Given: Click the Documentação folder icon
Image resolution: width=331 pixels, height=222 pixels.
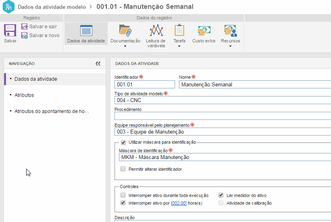Looking at the screenshot, I should click(125, 31).
